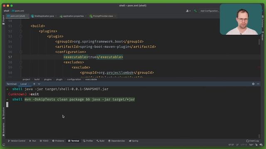Add a new terminal session

tap(34, 84)
